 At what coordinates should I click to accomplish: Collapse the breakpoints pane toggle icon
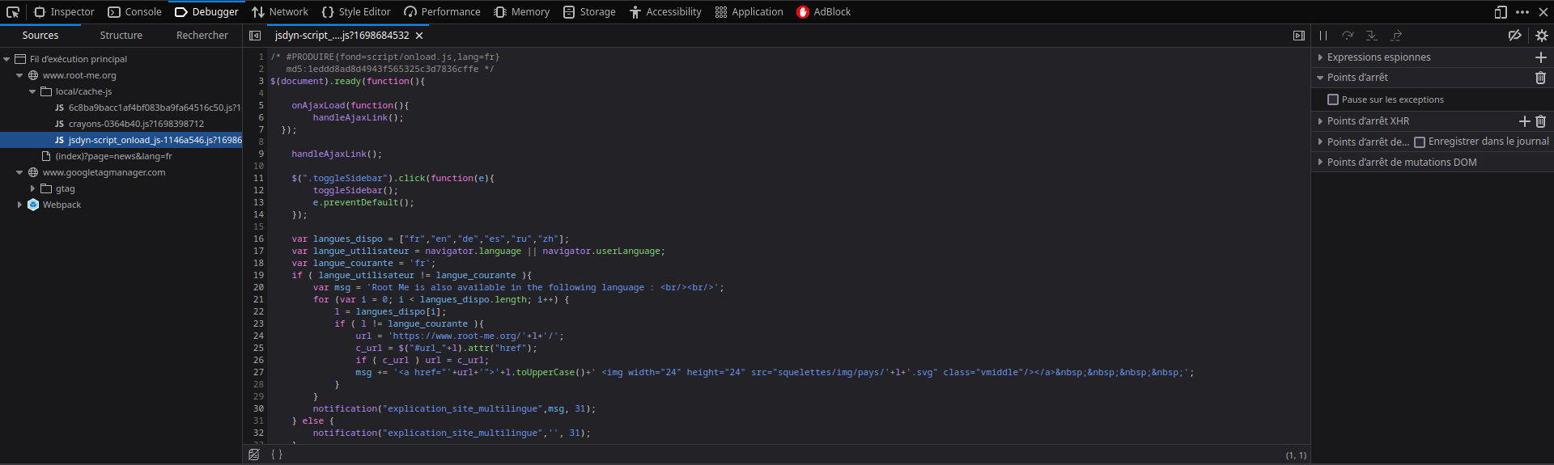pyautogui.click(x=1299, y=36)
